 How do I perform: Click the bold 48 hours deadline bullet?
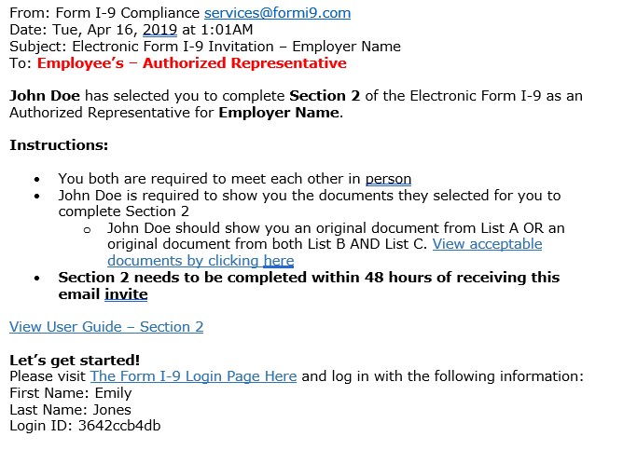(x=308, y=278)
